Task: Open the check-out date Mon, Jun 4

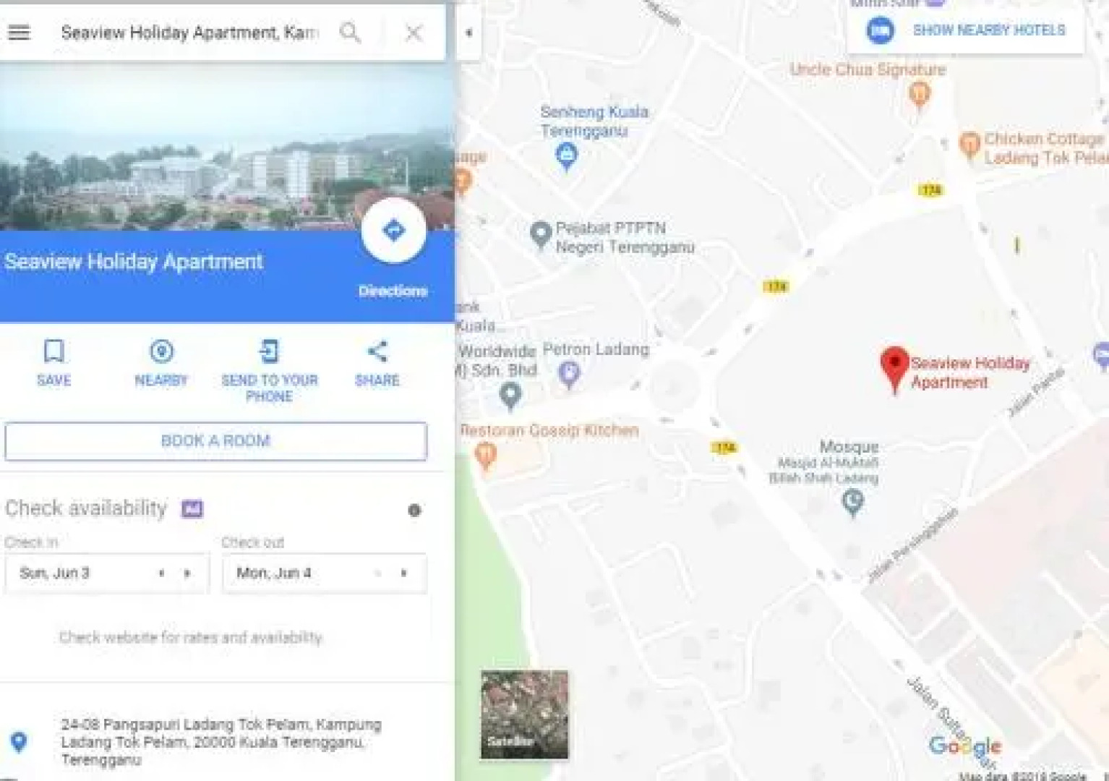Action: pos(324,573)
